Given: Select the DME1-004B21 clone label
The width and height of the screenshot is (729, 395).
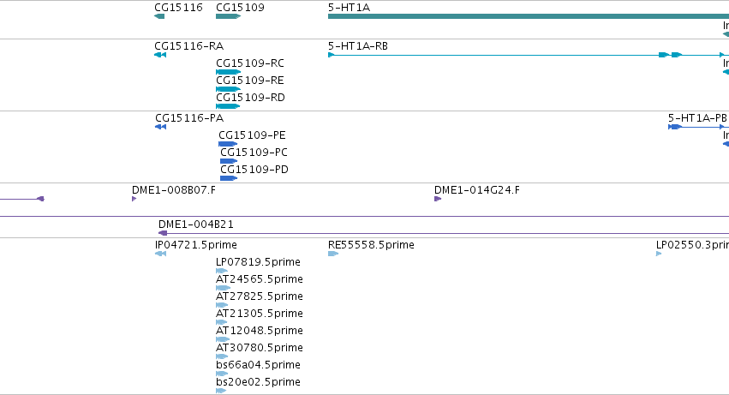Looking at the screenshot, I should [195, 224].
